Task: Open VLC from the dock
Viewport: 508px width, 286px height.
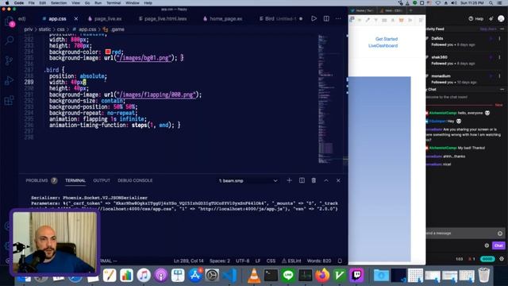Action: tap(254, 276)
